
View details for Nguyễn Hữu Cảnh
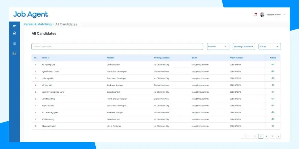coord(273,72)
